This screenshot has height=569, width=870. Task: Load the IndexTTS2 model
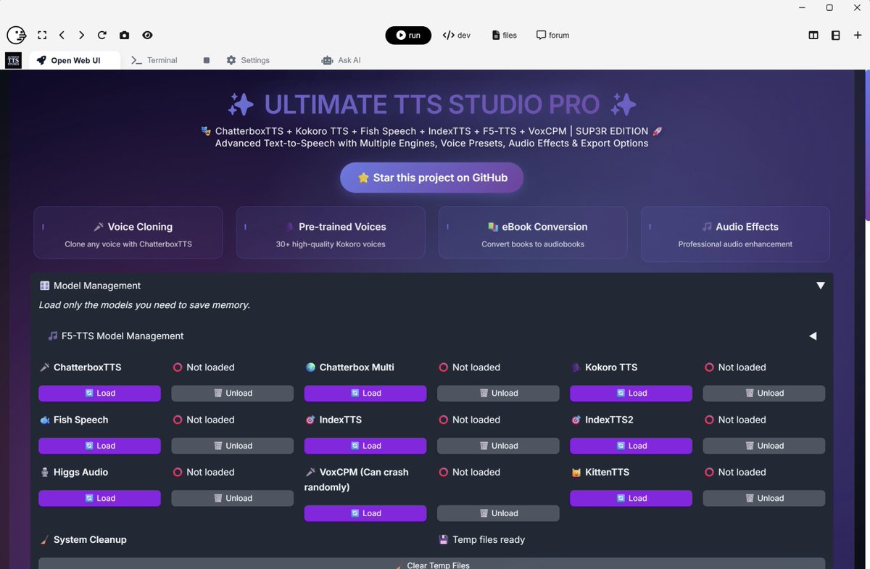click(x=631, y=446)
